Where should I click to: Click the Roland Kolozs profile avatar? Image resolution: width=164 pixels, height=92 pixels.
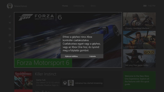[10, 6]
